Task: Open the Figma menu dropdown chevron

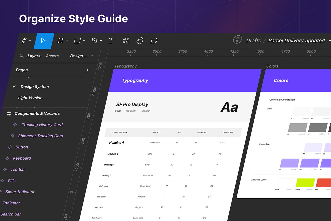Action: click(x=30, y=41)
